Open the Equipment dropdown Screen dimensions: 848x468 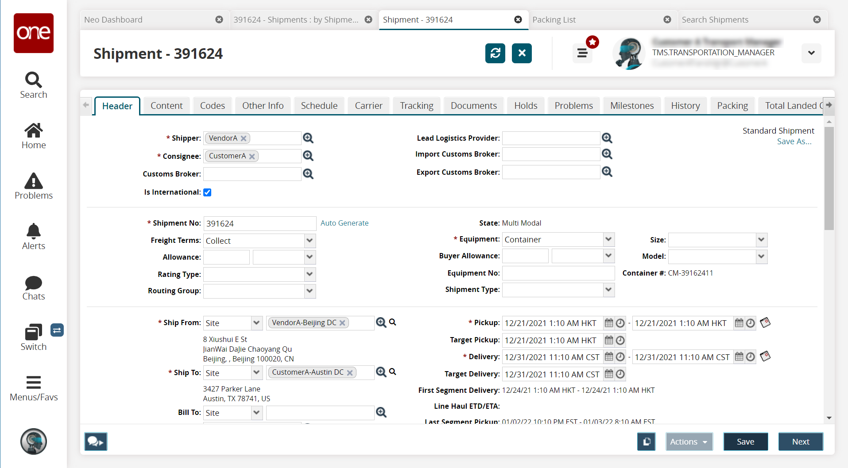pos(608,239)
